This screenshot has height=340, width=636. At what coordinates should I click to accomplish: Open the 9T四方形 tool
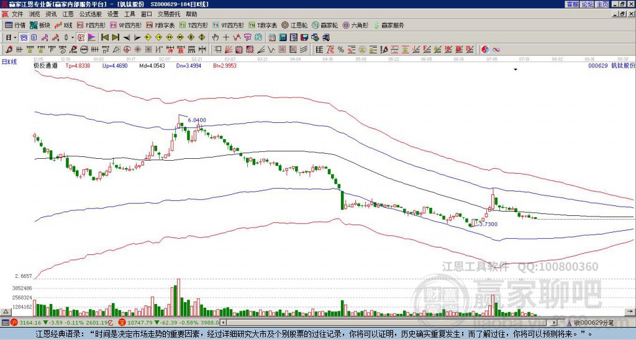click(x=228, y=25)
